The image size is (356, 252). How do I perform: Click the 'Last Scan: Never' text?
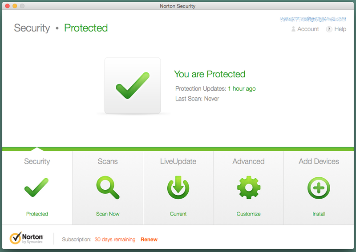pyautogui.click(x=197, y=99)
